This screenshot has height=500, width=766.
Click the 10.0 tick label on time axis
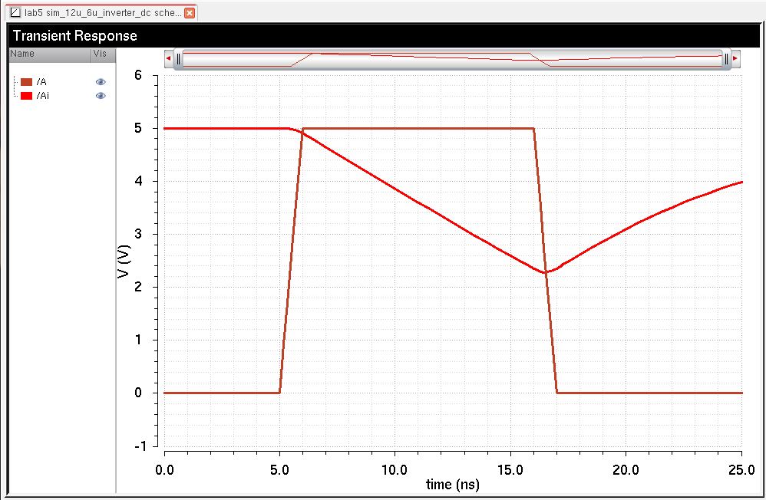[395, 470]
